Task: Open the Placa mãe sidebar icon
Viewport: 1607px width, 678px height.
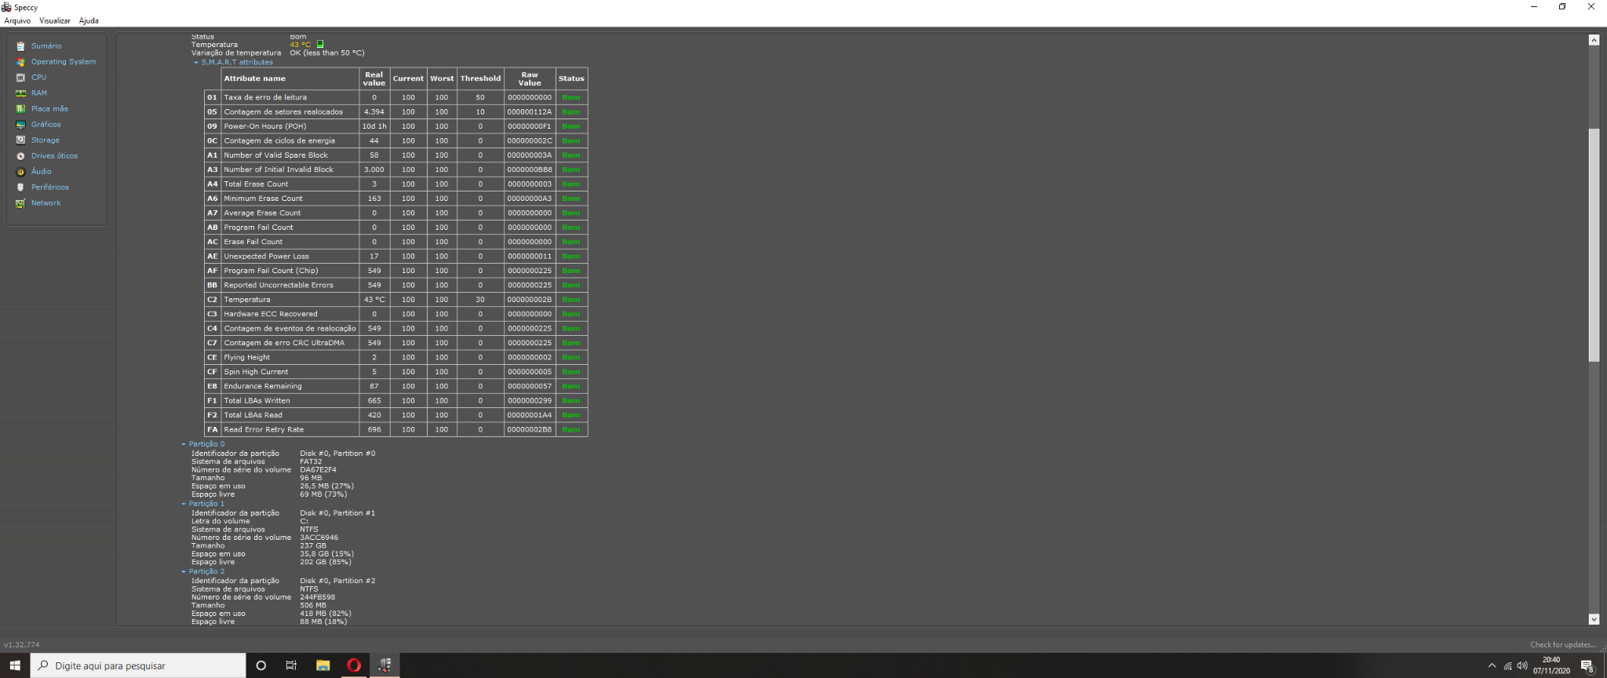Action: click(x=21, y=109)
